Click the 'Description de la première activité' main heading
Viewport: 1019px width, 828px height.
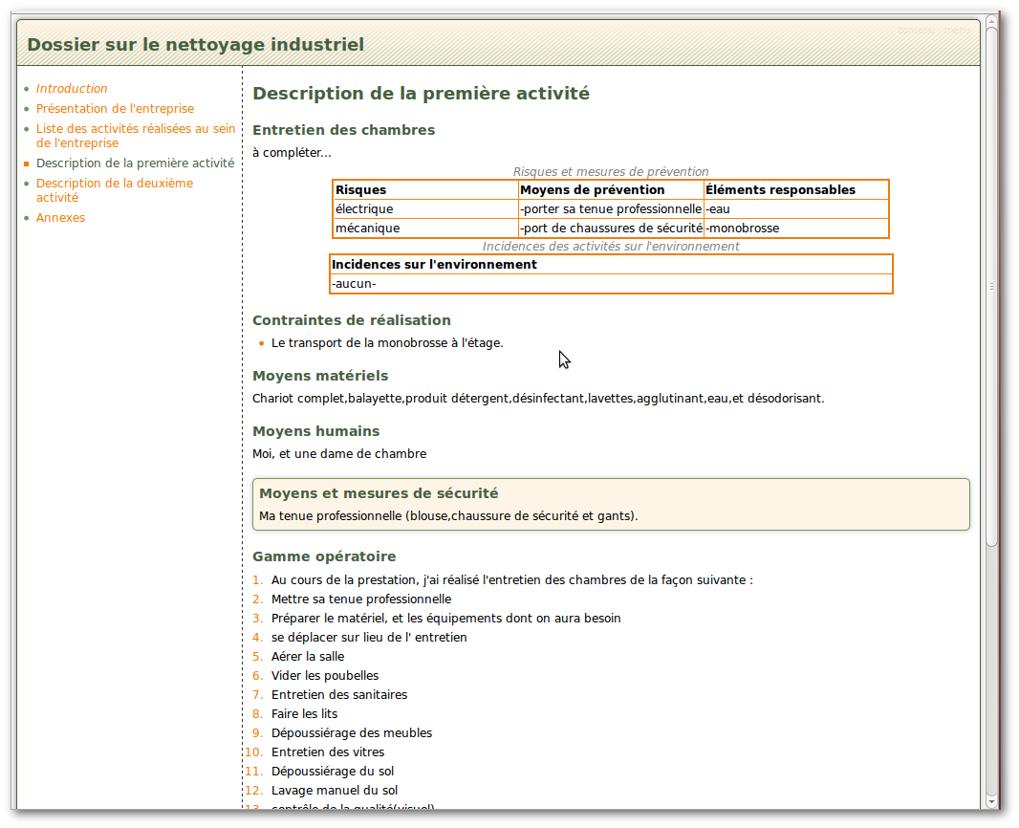(x=422, y=94)
